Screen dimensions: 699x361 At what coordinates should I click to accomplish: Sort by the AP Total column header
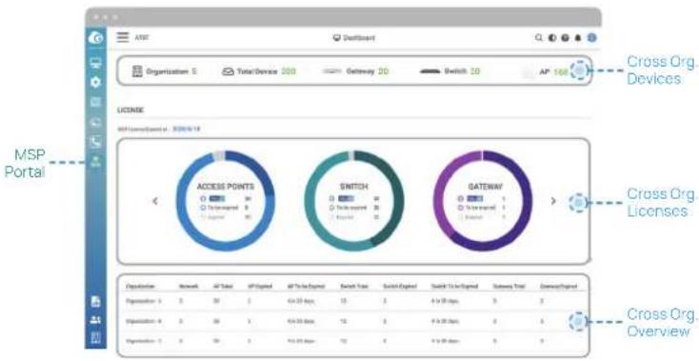coord(222,286)
